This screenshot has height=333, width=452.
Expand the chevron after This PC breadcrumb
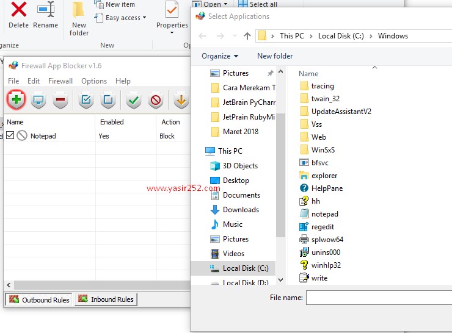click(x=311, y=36)
